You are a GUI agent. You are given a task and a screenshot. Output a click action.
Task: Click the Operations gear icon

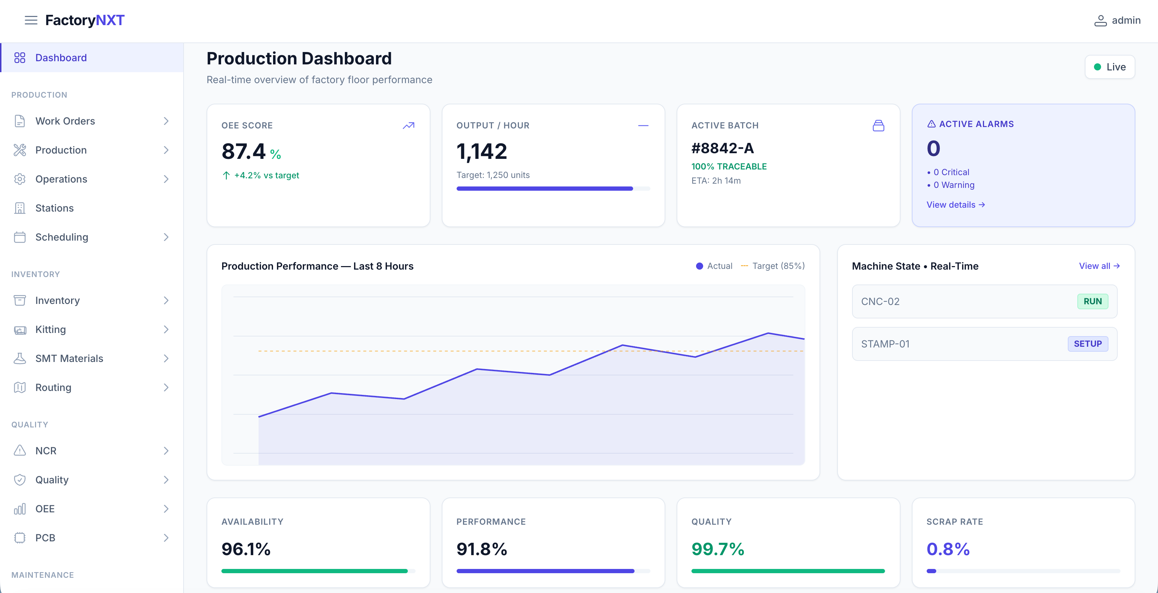pyautogui.click(x=20, y=179)
